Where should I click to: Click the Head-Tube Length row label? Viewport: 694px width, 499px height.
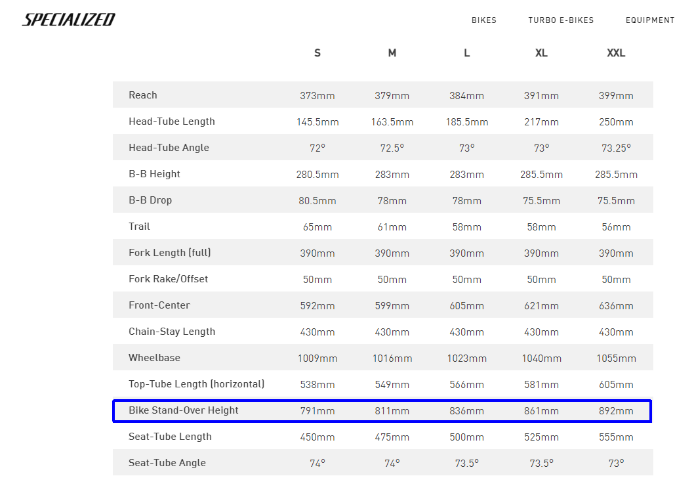172,121
